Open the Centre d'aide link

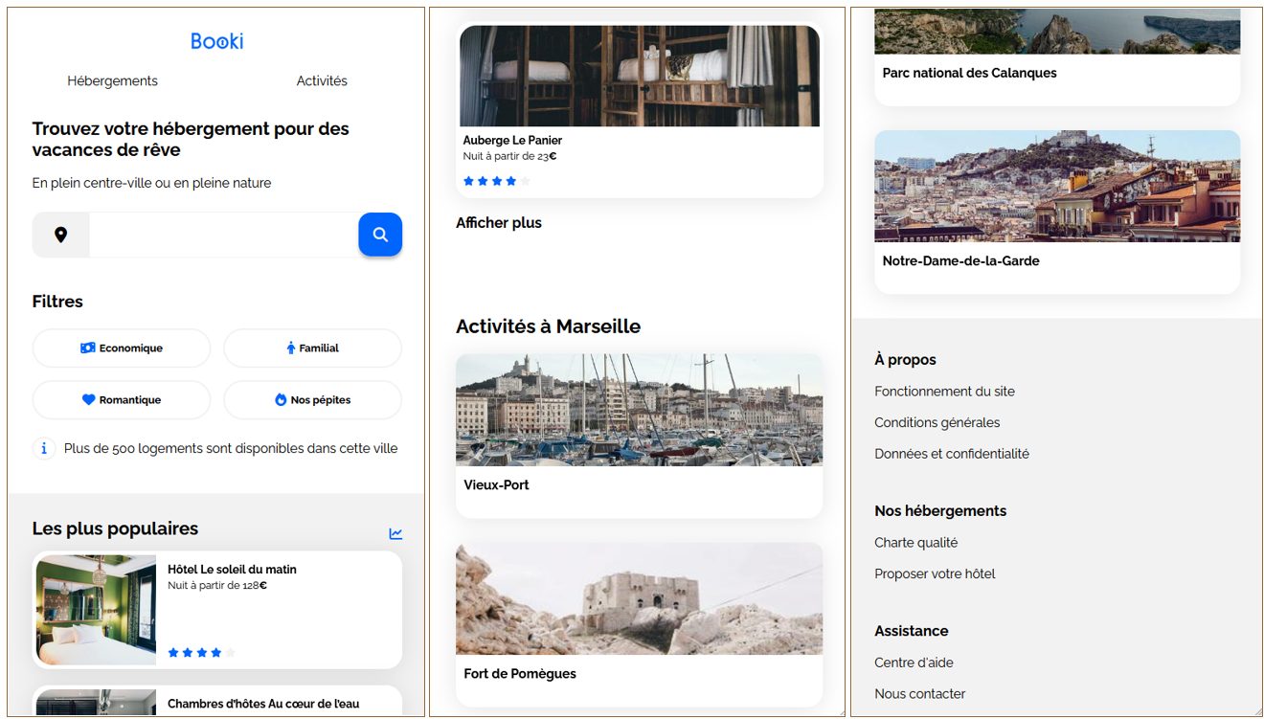[914, 663]
